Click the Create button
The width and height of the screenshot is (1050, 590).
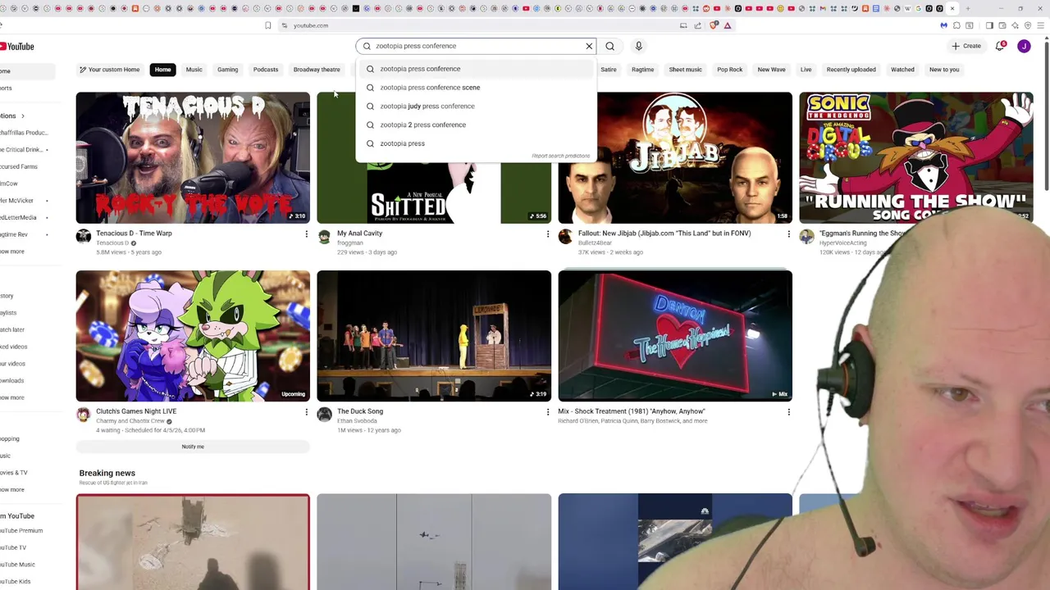966,46
